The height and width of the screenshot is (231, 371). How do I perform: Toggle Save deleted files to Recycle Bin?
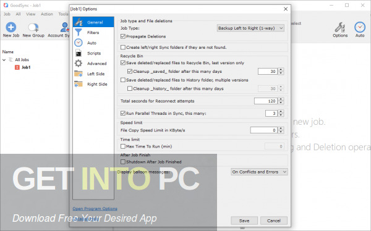[123, 63]
